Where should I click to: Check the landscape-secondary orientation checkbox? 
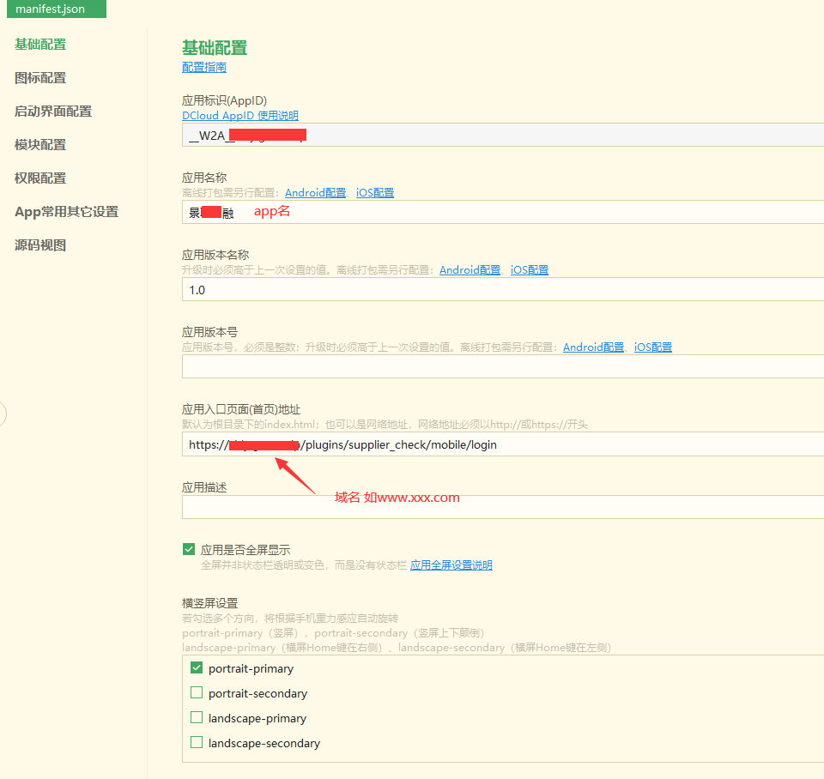(197, 743)
